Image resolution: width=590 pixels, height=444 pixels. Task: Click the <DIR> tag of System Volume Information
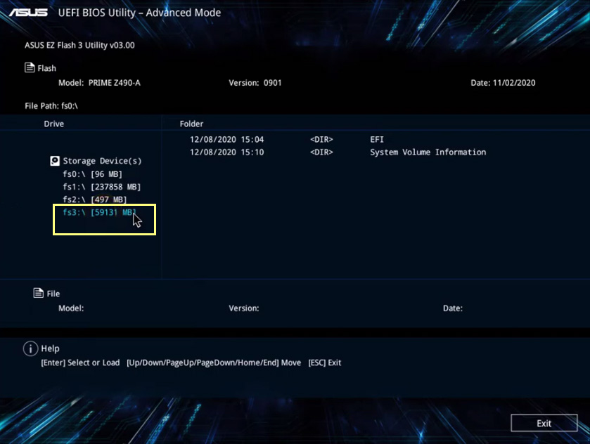321,152
